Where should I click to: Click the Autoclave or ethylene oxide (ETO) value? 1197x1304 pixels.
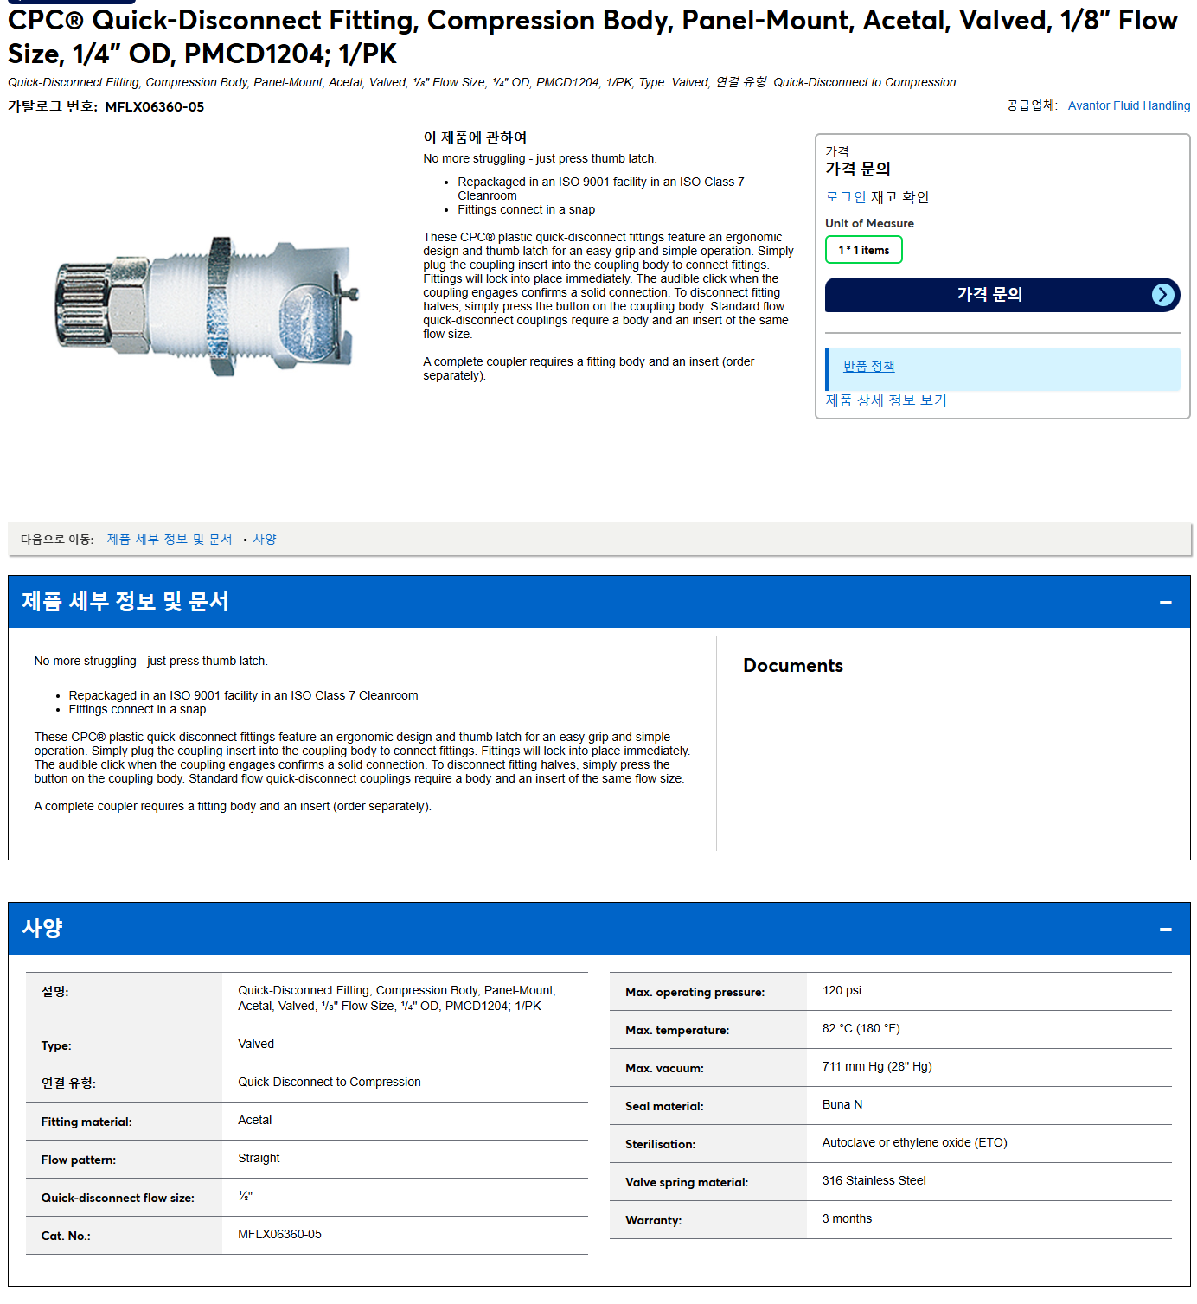coord(914,1143)
